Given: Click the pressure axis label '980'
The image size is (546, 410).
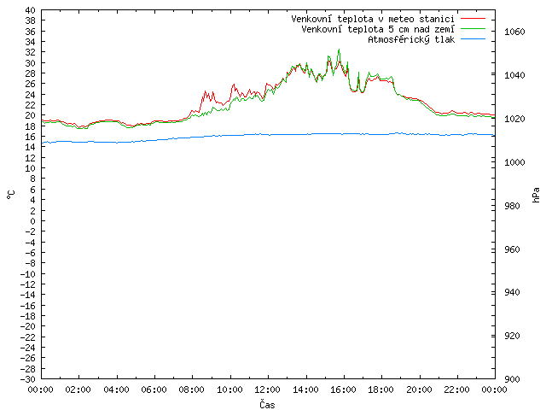Looking at the screenshot, I should (x=512, y=206).
